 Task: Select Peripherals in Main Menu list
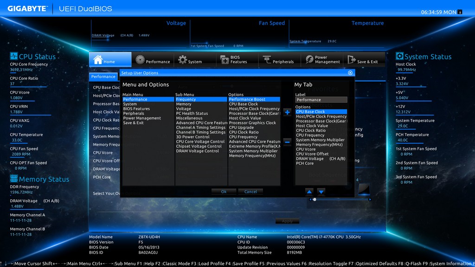tap(148, 114)
